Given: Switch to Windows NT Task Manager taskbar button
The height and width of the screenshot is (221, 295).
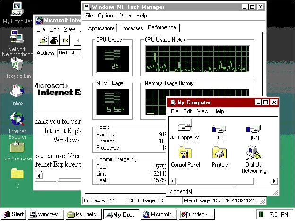Looking at the screenshot, I should tap(46, 214).
